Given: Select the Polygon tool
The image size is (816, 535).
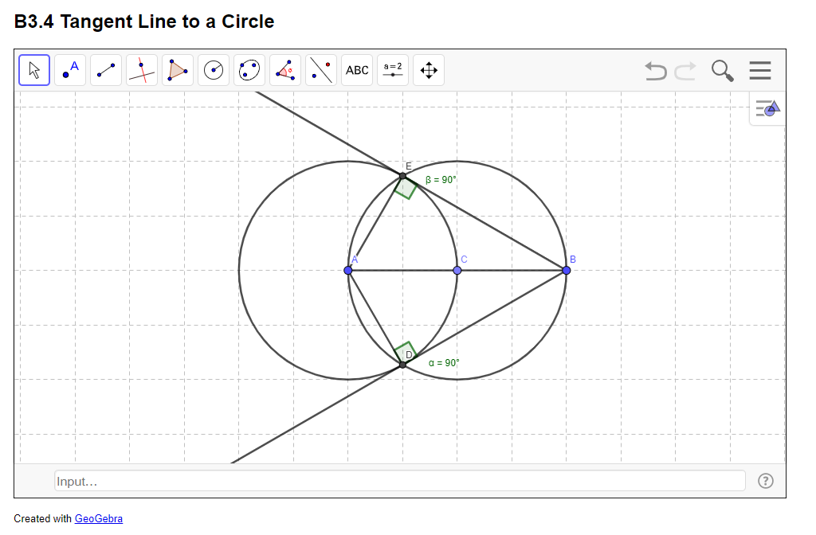Looking at the screenshot, I should (177, 70).
